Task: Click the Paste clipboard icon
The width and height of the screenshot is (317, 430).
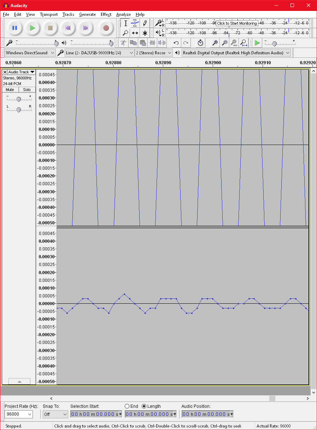Action: click(x=143, y=43)
